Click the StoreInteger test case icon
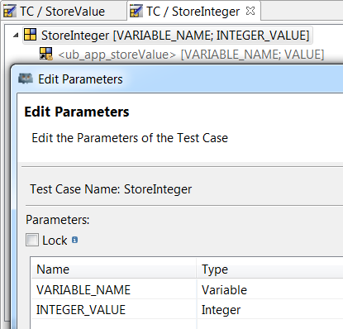 tap(30, 35)
